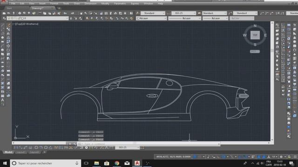Click the Save icon in standard toolbar

(x=14, y=13)
